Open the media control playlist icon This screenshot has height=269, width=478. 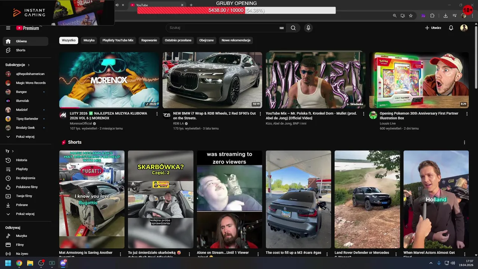coord(454,16)
